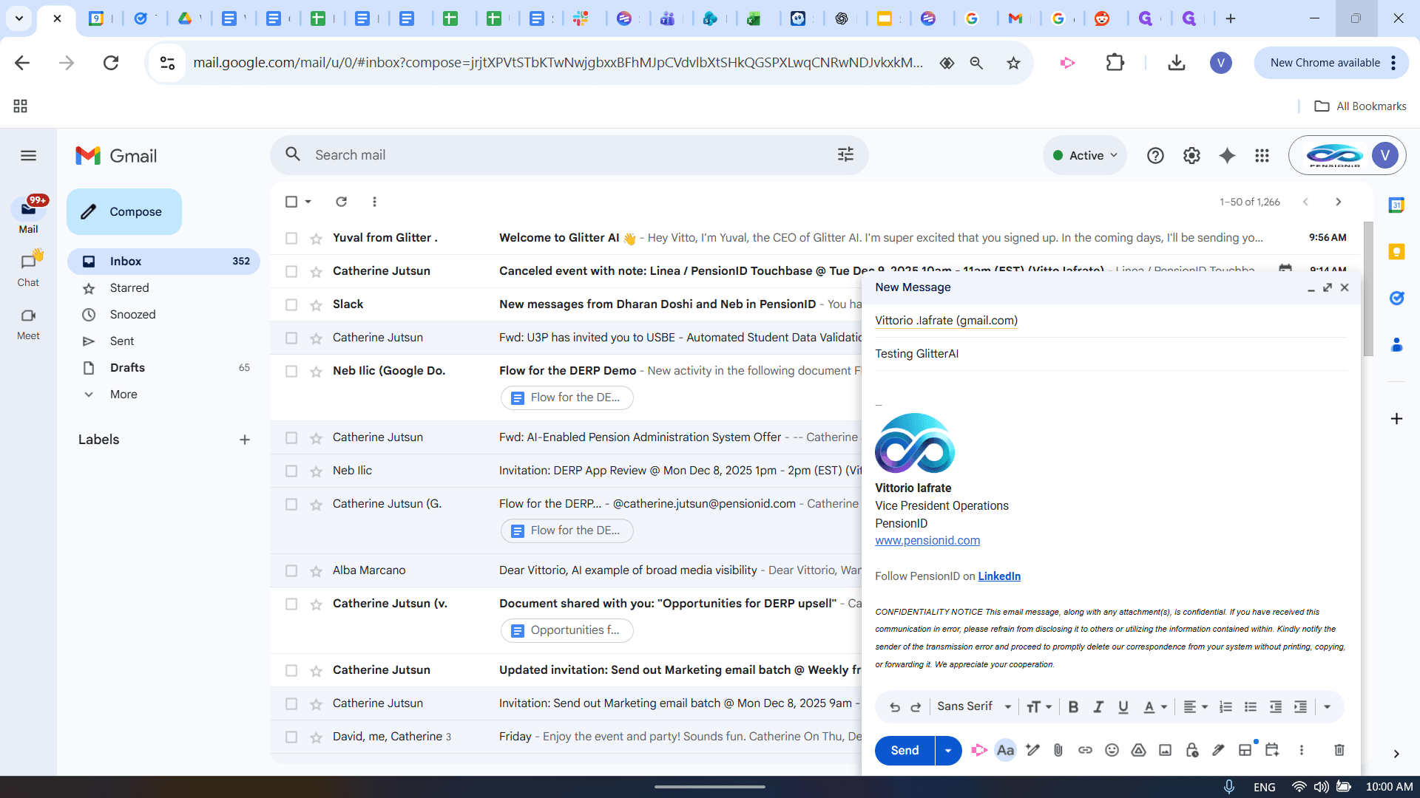
Task: Tick the checkbox for Yuval from Glitter email
Action: click(291, 238)
